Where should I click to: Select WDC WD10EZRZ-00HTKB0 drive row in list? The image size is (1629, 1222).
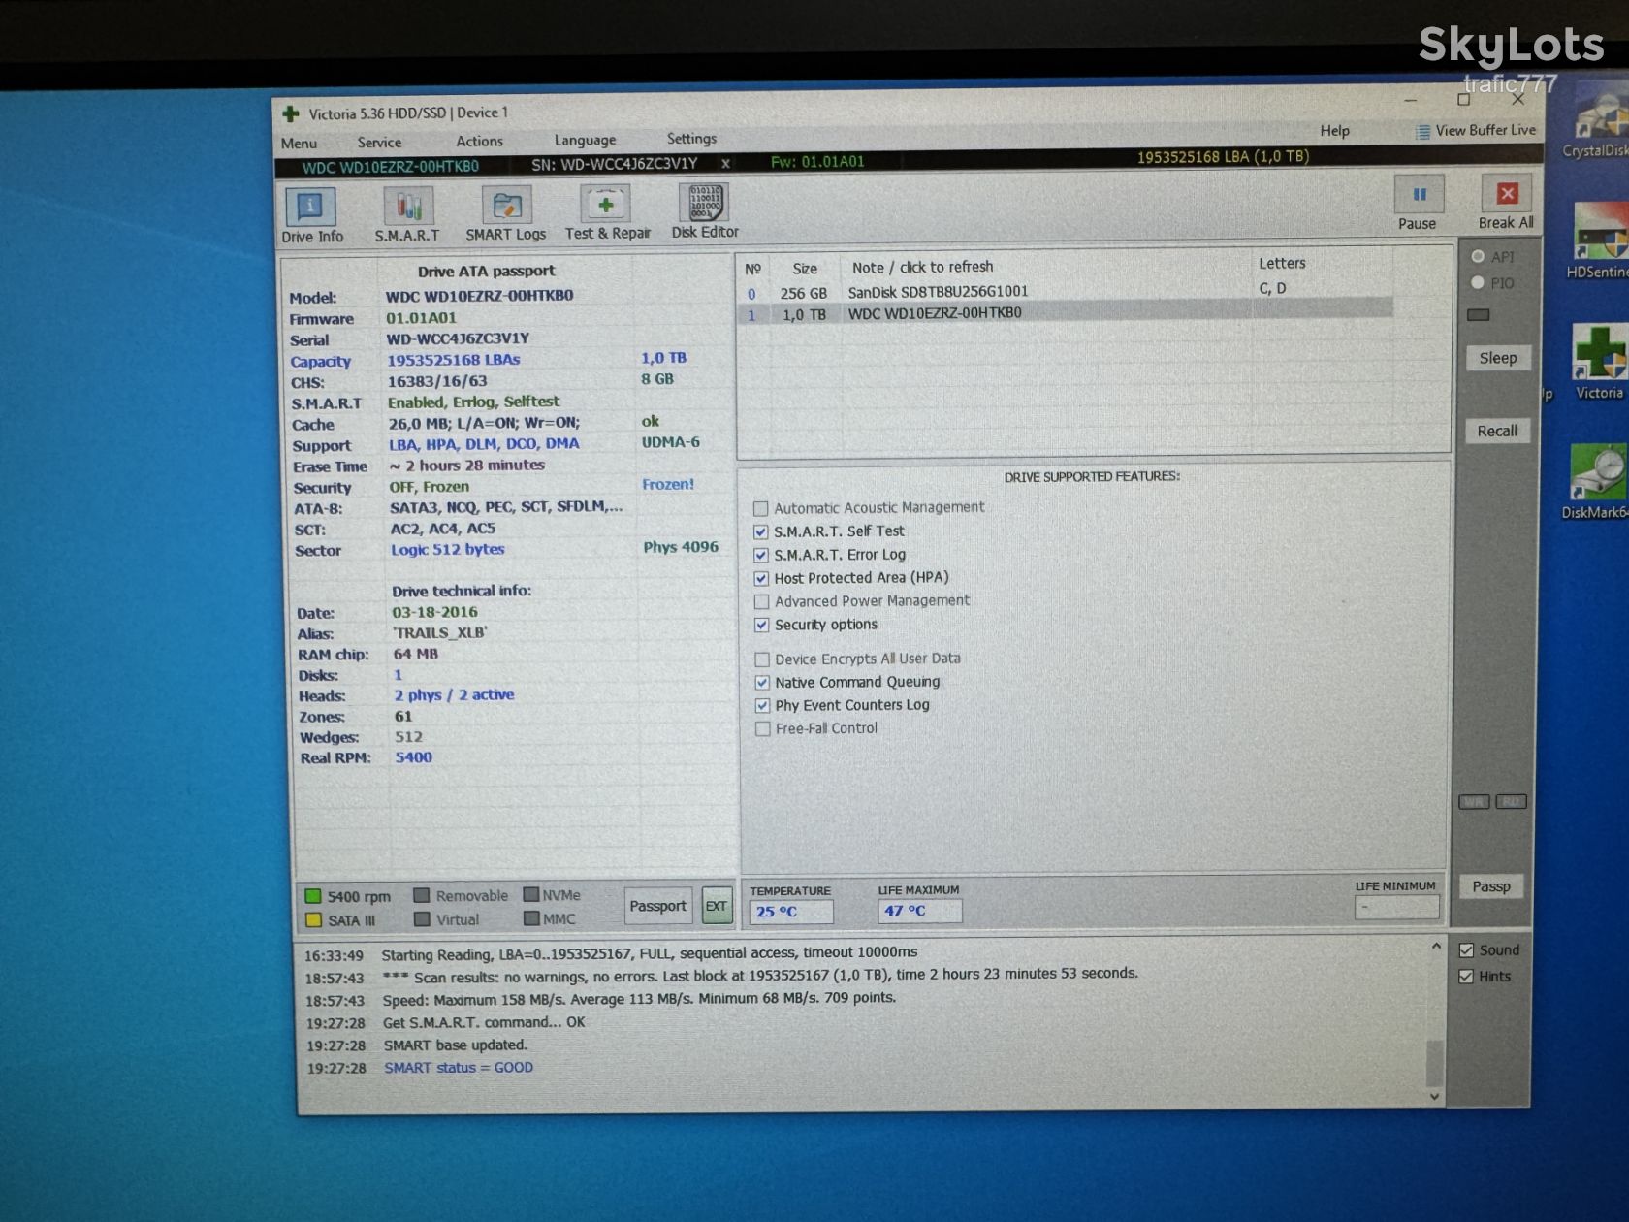(1067, 313)
